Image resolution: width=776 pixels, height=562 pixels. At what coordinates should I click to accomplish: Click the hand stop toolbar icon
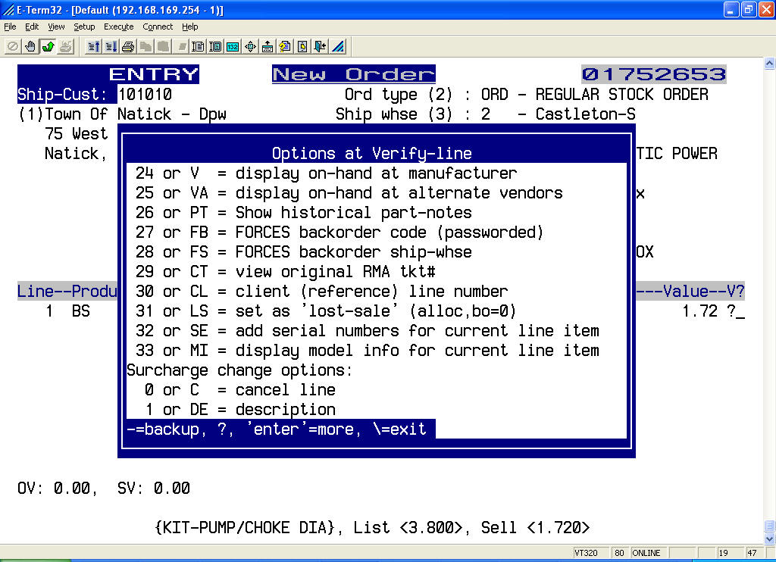click(30, 46)
